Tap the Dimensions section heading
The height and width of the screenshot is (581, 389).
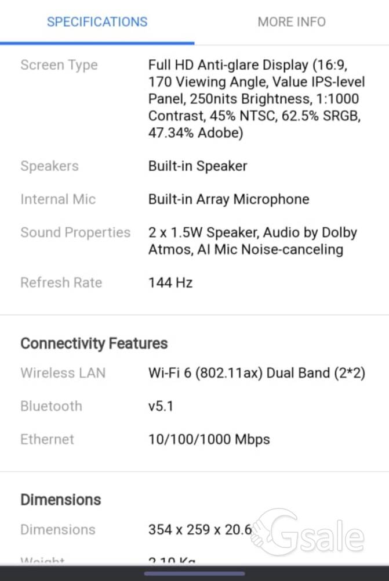[61, 500]
